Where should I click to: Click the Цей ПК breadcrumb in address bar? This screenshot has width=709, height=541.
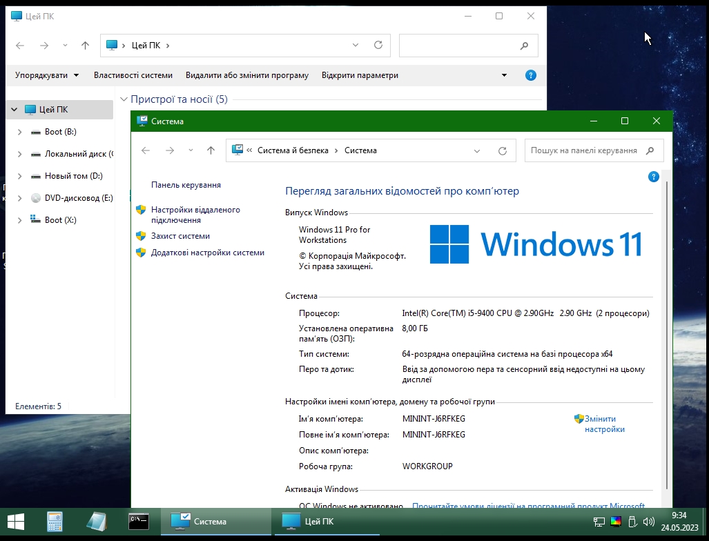(146, 45)
